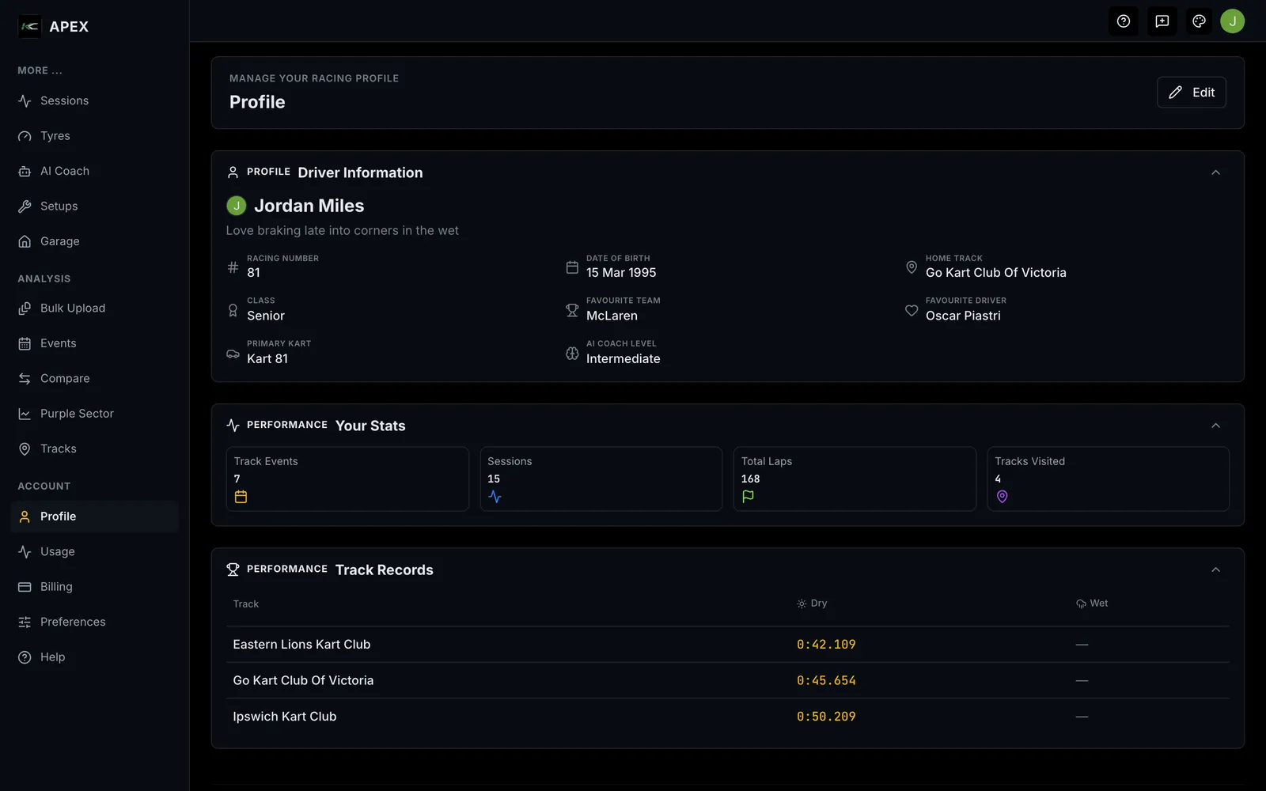1266x791 pixels.
Task: Open the feedback message icon in top bar
Action: 1162,21
